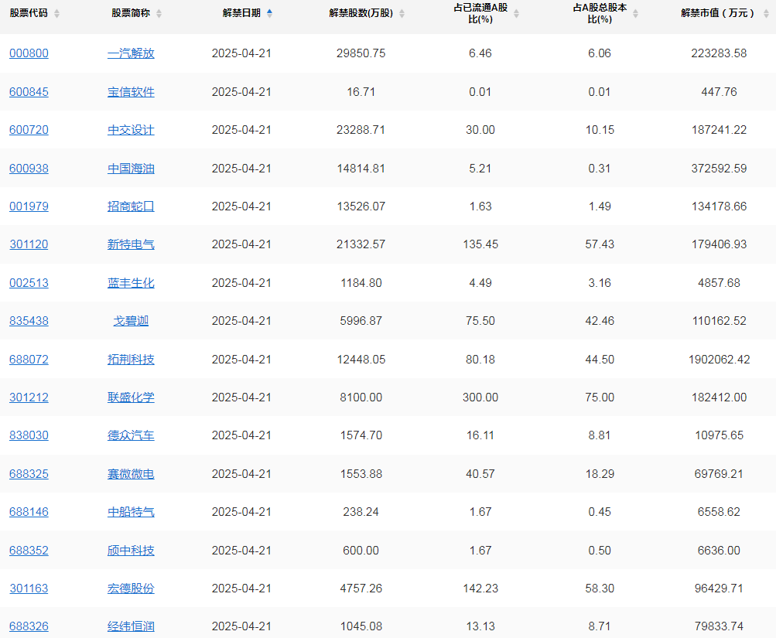The image size is (776, 638).
Task: Click sort arrows beside 解禁市值(万元)
Action: click(x=766, y=13)
